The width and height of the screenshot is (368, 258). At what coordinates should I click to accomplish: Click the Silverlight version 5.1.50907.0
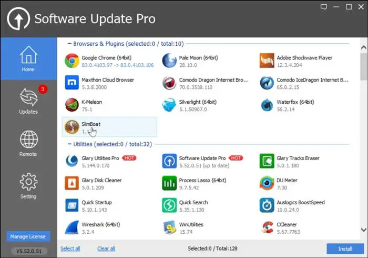[193, 110]
